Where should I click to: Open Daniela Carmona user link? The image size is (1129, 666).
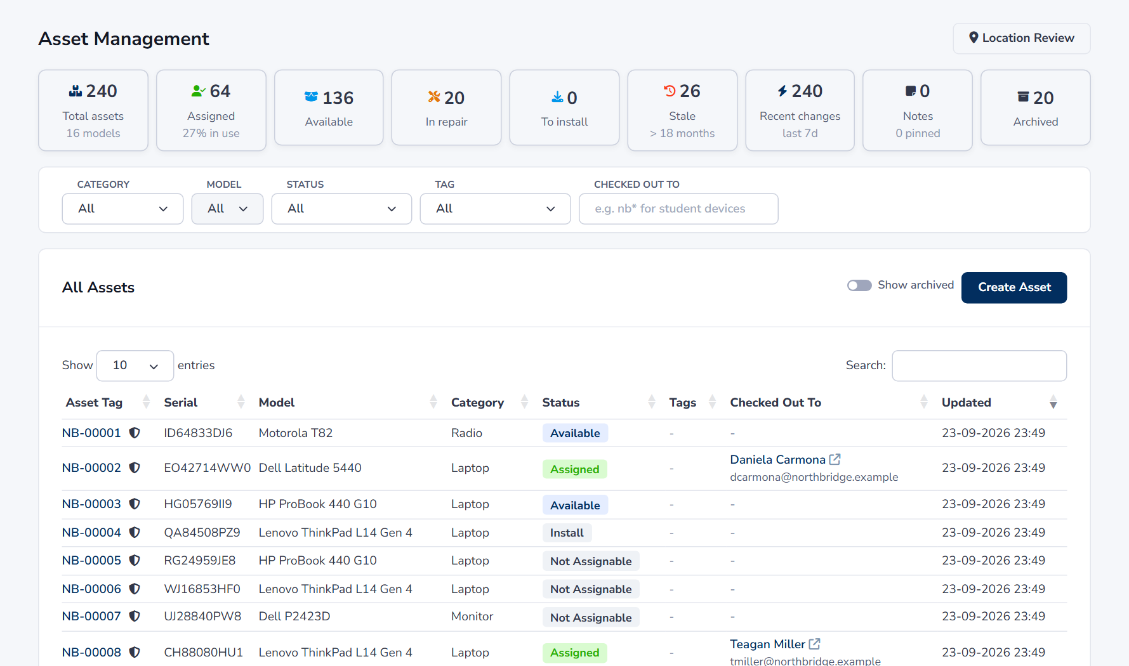tap(777, 459)
